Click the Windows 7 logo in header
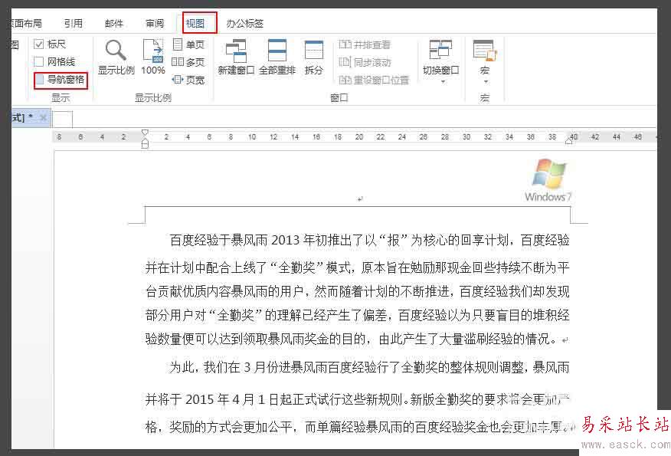Screen dimensions: 671x456 click(548, 180)
